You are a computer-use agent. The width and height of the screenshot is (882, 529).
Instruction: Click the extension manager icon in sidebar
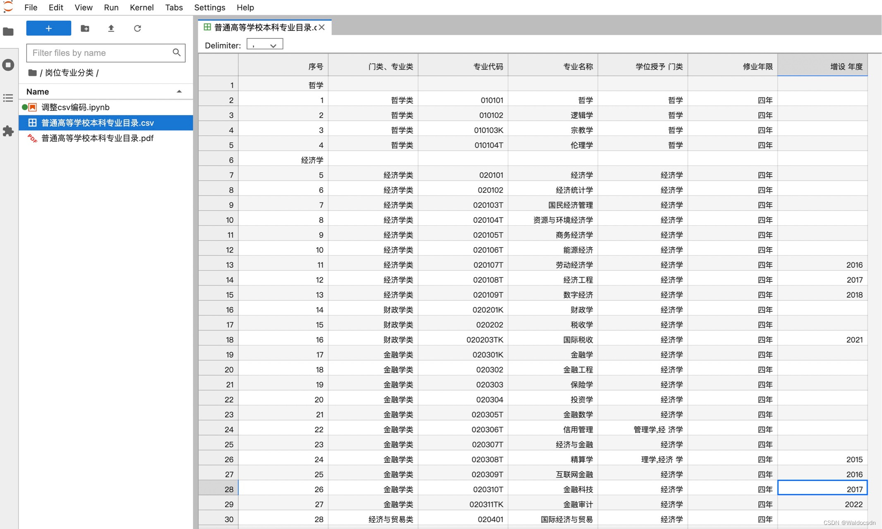[x=9, y=130]
